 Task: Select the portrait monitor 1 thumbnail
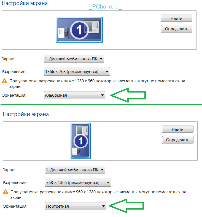coord(80,141)
